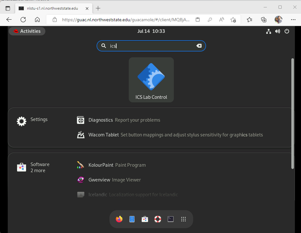Go to the browser home page
The height and width of the screenshot is (233, 301).
37,20
